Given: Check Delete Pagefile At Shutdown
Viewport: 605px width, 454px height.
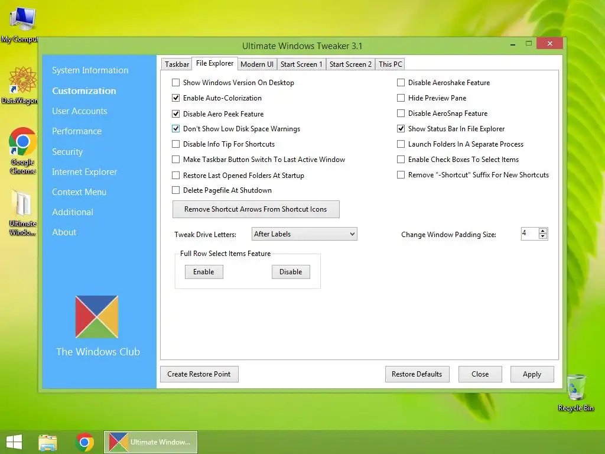Looking at the screenshot, I should [175, 190].
